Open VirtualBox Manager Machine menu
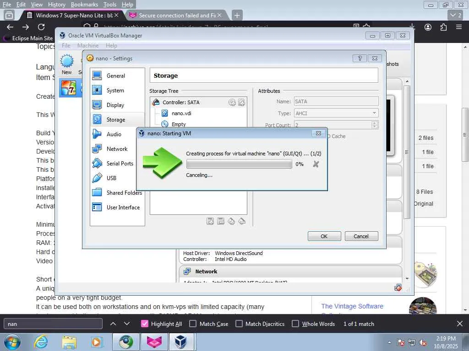This screenshot has height=351, width=469. [x=88, y=45]
